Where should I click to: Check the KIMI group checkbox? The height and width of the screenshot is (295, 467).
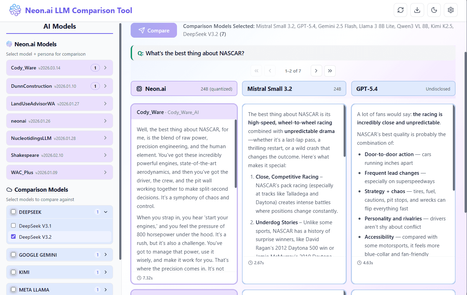click(x=13, y=272)
